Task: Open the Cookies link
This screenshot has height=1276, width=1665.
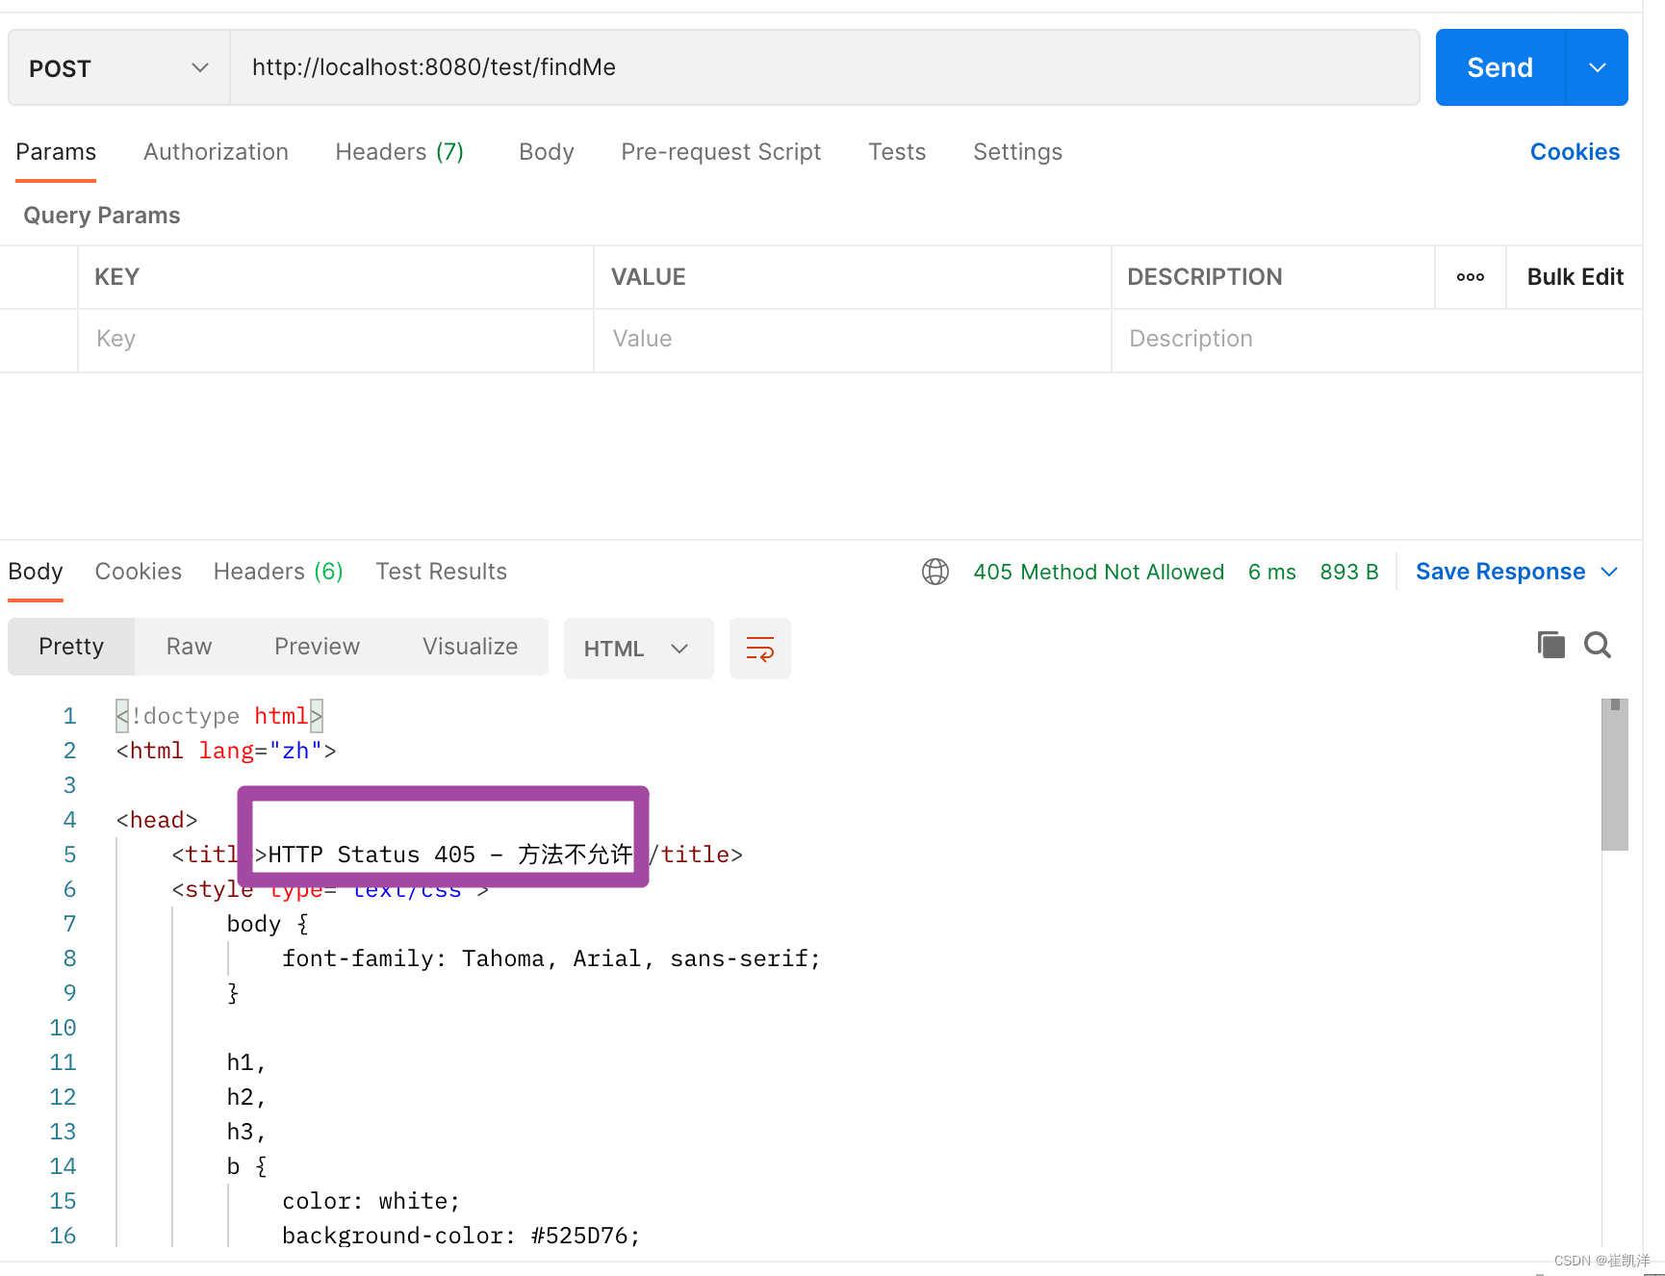Action: 1575,152
